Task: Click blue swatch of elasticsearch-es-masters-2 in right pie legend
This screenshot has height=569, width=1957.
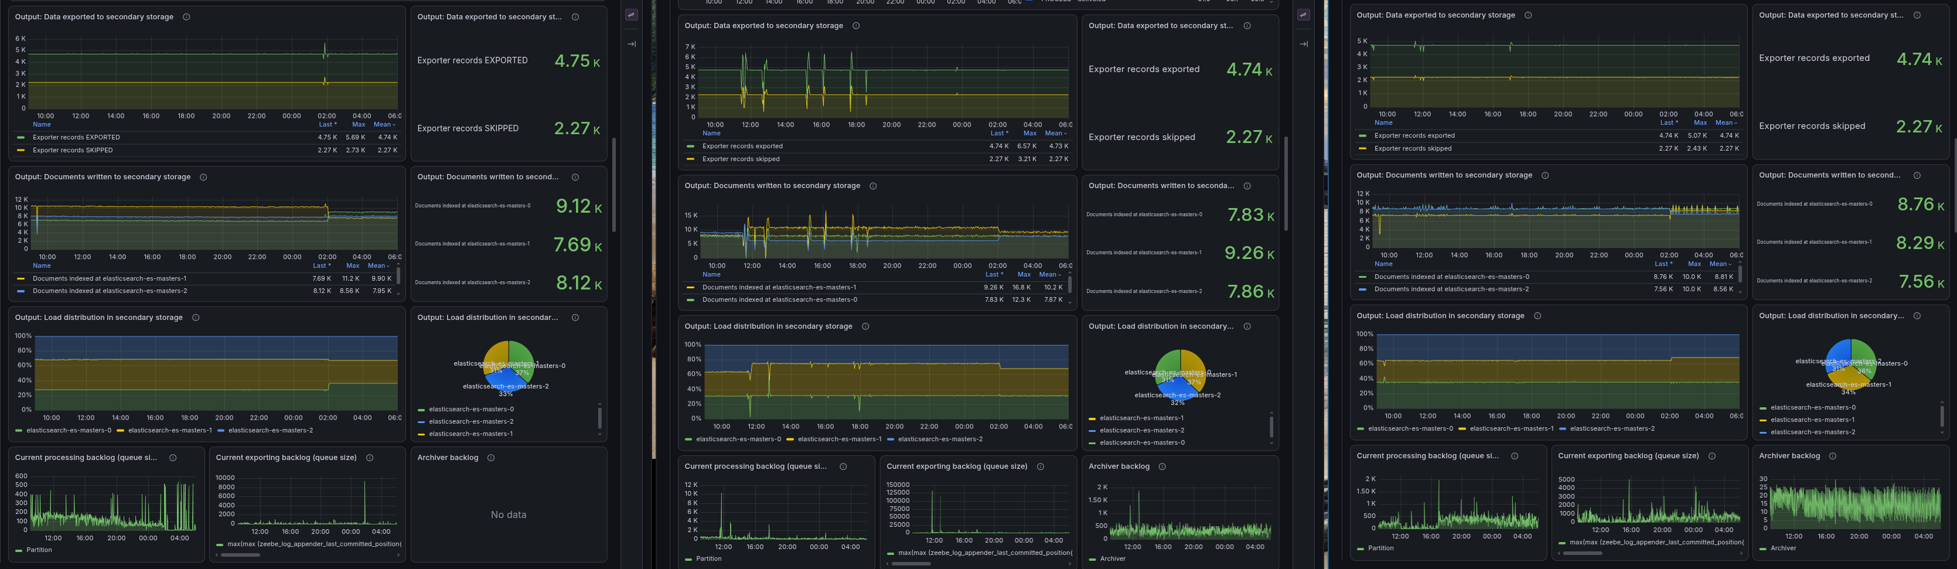Action: click(x=1762, y=432)
